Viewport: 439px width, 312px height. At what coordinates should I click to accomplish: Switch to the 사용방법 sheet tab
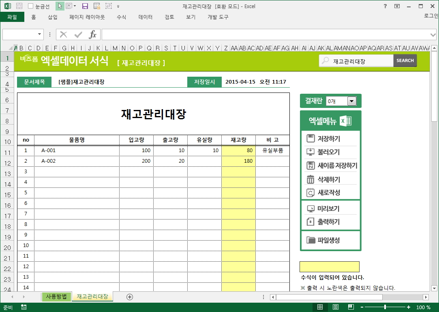tap(56, 297)
